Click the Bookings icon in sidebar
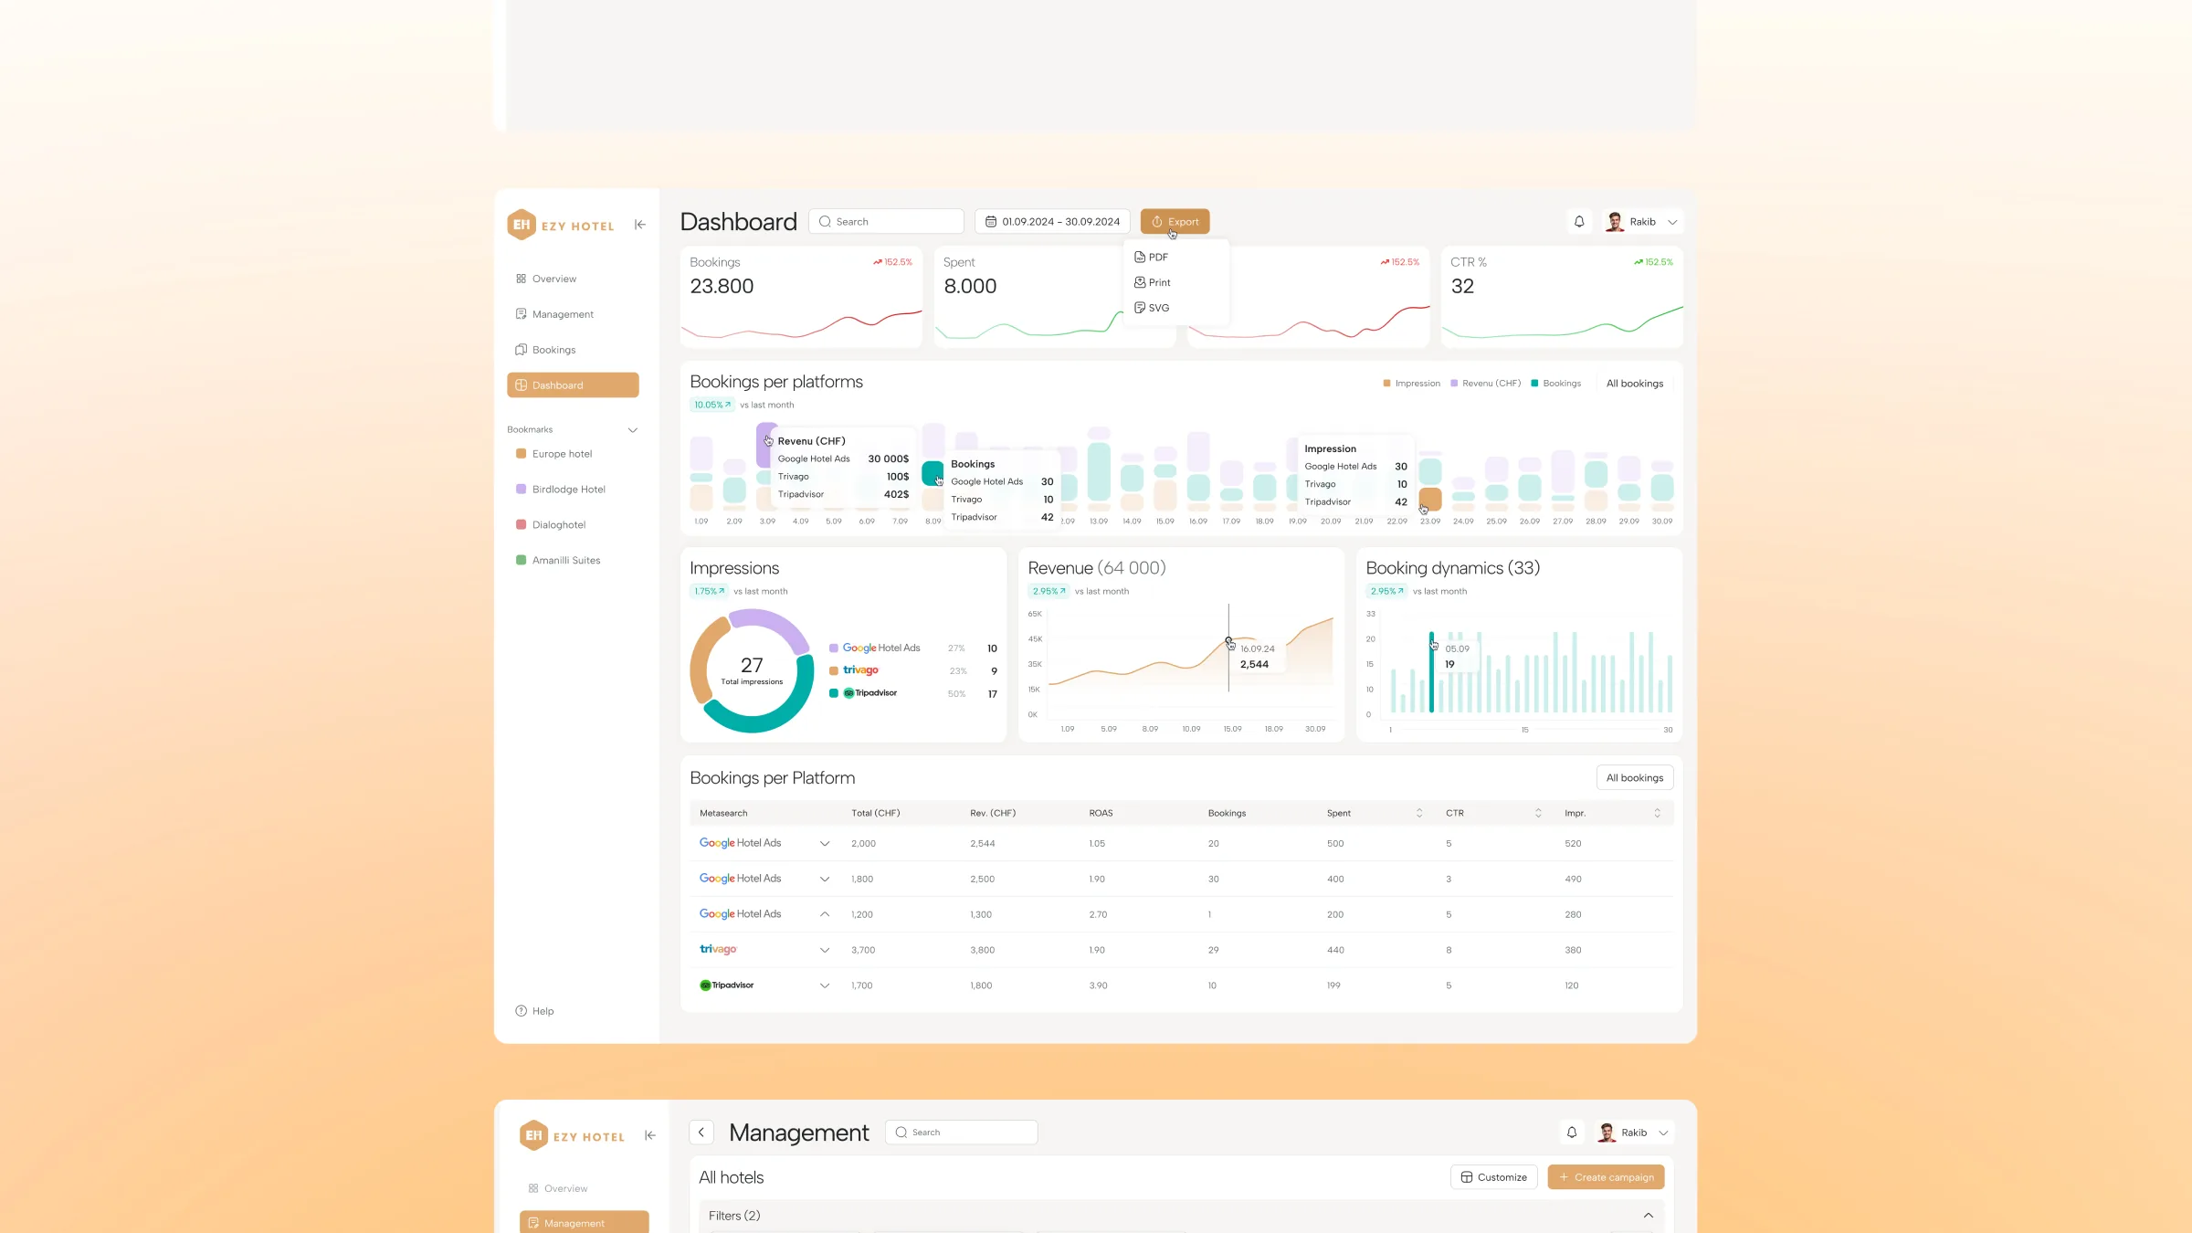 click(522, 350)
